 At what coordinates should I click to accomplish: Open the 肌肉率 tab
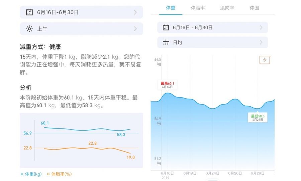pos(227,8)
